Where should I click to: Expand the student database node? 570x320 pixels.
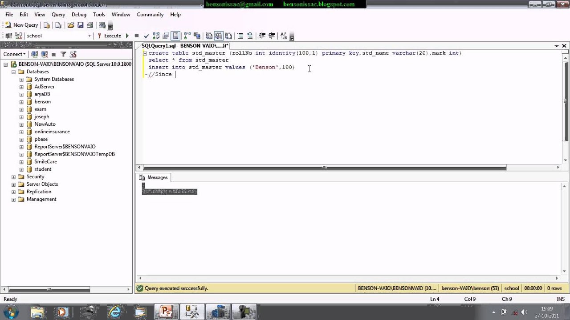click(21, 169)
